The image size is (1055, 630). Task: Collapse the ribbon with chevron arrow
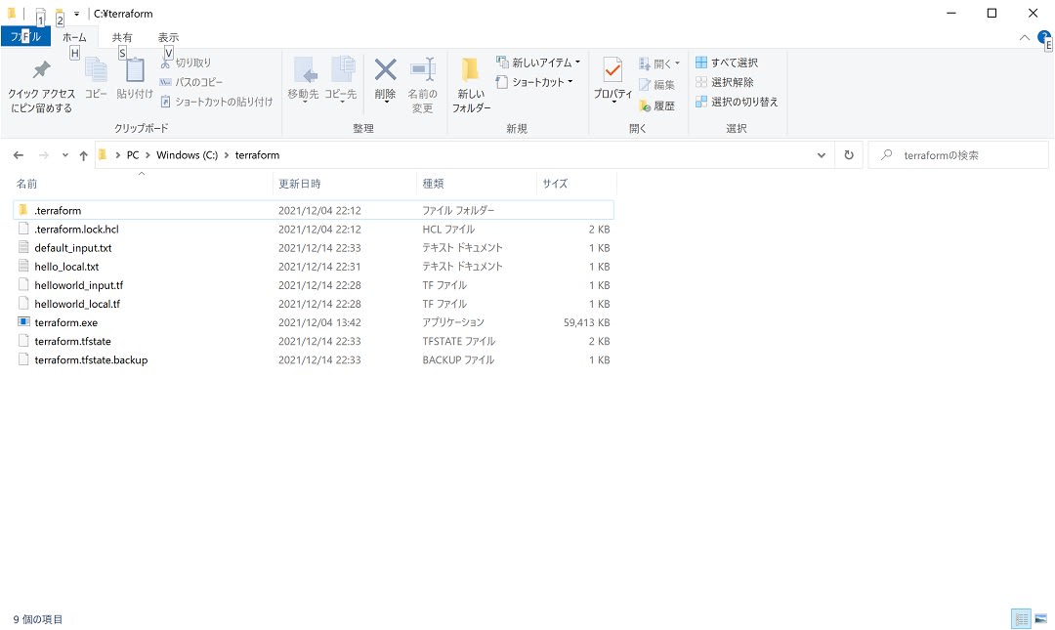pos(1024,38)
